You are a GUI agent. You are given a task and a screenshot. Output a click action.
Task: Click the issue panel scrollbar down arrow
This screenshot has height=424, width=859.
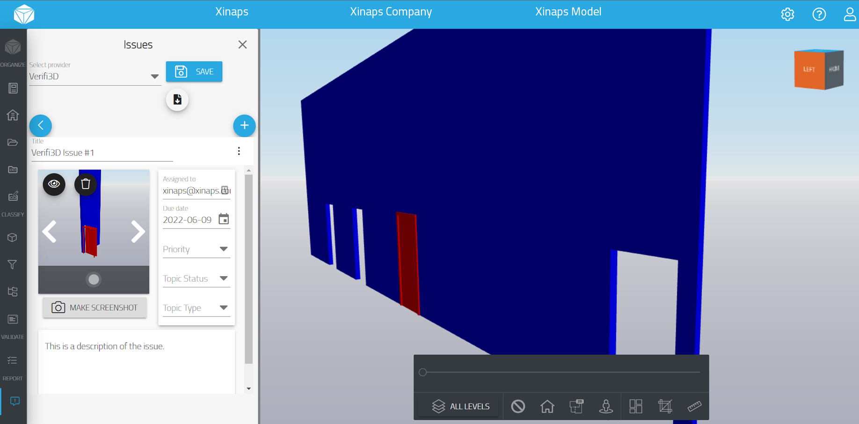249,389
